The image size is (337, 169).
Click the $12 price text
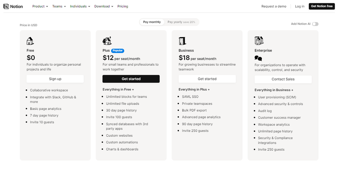pyautogui.click(x=108, y=58)
